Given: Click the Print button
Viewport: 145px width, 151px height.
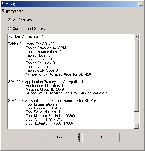Looking at the screenshot, I should tap(61, 137).
